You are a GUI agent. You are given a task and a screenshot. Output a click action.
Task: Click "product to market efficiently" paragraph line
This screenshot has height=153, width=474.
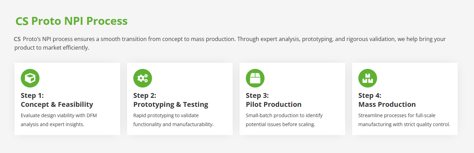(52, 48)
